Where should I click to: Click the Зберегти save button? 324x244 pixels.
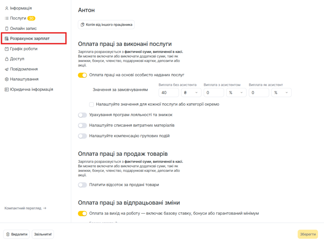click(x=308, y=234)
